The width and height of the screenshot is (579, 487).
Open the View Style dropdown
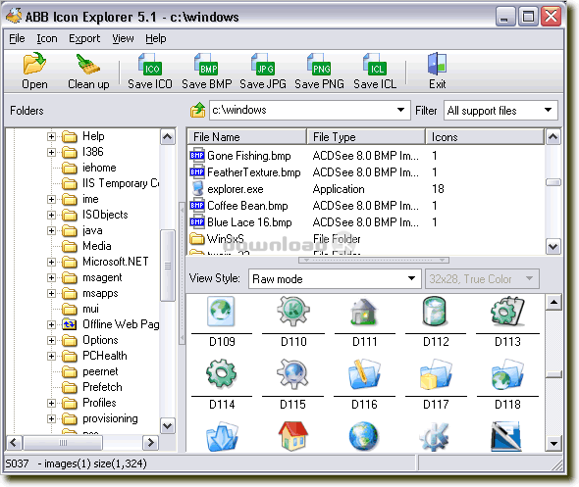[411, 278]
